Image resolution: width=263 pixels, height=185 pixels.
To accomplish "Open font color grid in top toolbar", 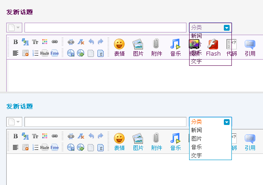I will coord(45,42).
